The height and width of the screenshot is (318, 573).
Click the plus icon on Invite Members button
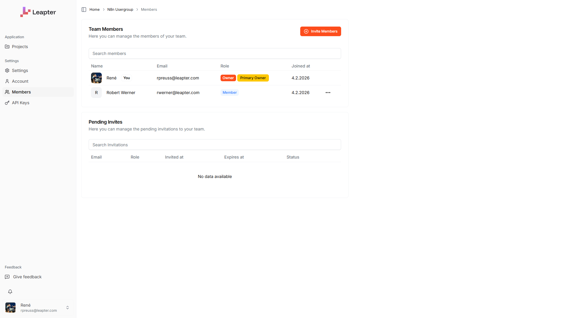coord(306,31)
